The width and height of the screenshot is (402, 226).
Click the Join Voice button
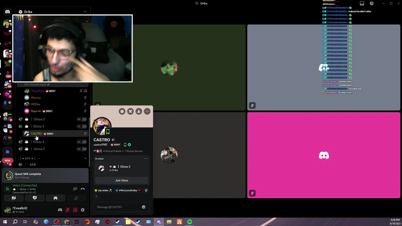[x=122, y=180]
